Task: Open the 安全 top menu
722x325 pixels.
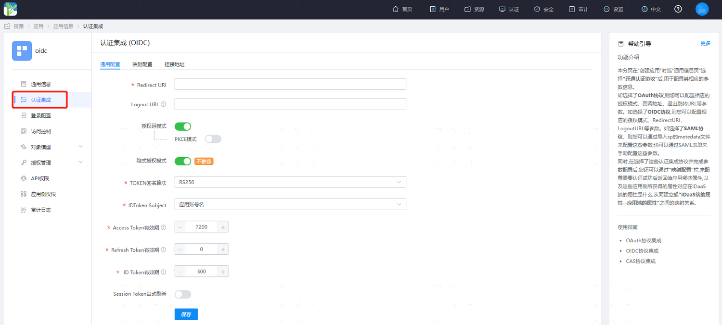Action: point(544,9)
